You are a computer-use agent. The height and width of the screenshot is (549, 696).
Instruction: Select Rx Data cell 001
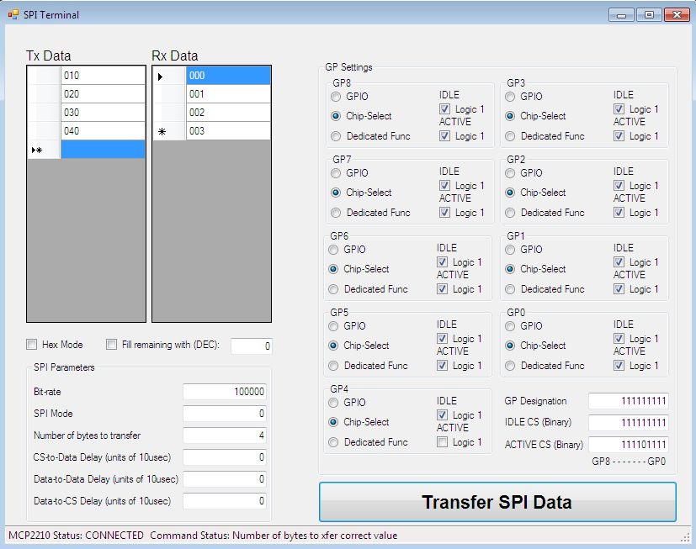tap(228, 94)
